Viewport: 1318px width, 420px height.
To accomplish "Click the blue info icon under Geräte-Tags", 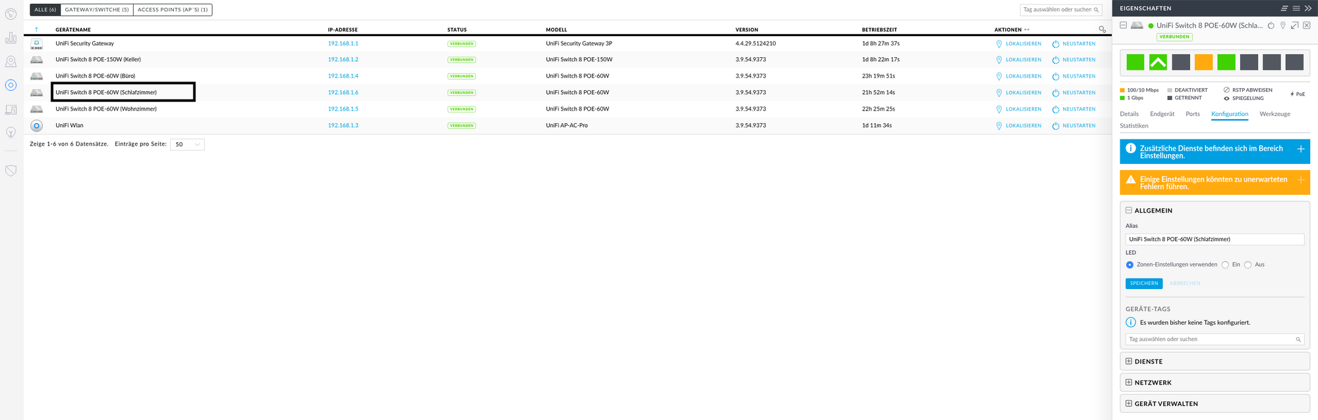I will (x=1131, y=323).
